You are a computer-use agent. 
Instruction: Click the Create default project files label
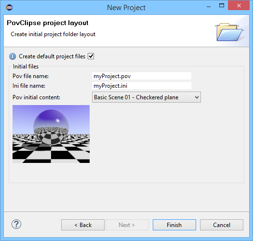(52, 56)
